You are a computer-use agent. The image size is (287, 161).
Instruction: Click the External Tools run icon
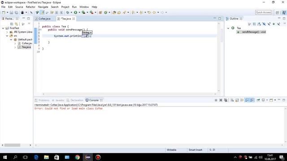point(91,13)
